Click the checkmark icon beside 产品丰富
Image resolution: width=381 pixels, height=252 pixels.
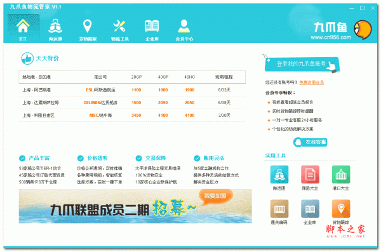tap(22, 159)
